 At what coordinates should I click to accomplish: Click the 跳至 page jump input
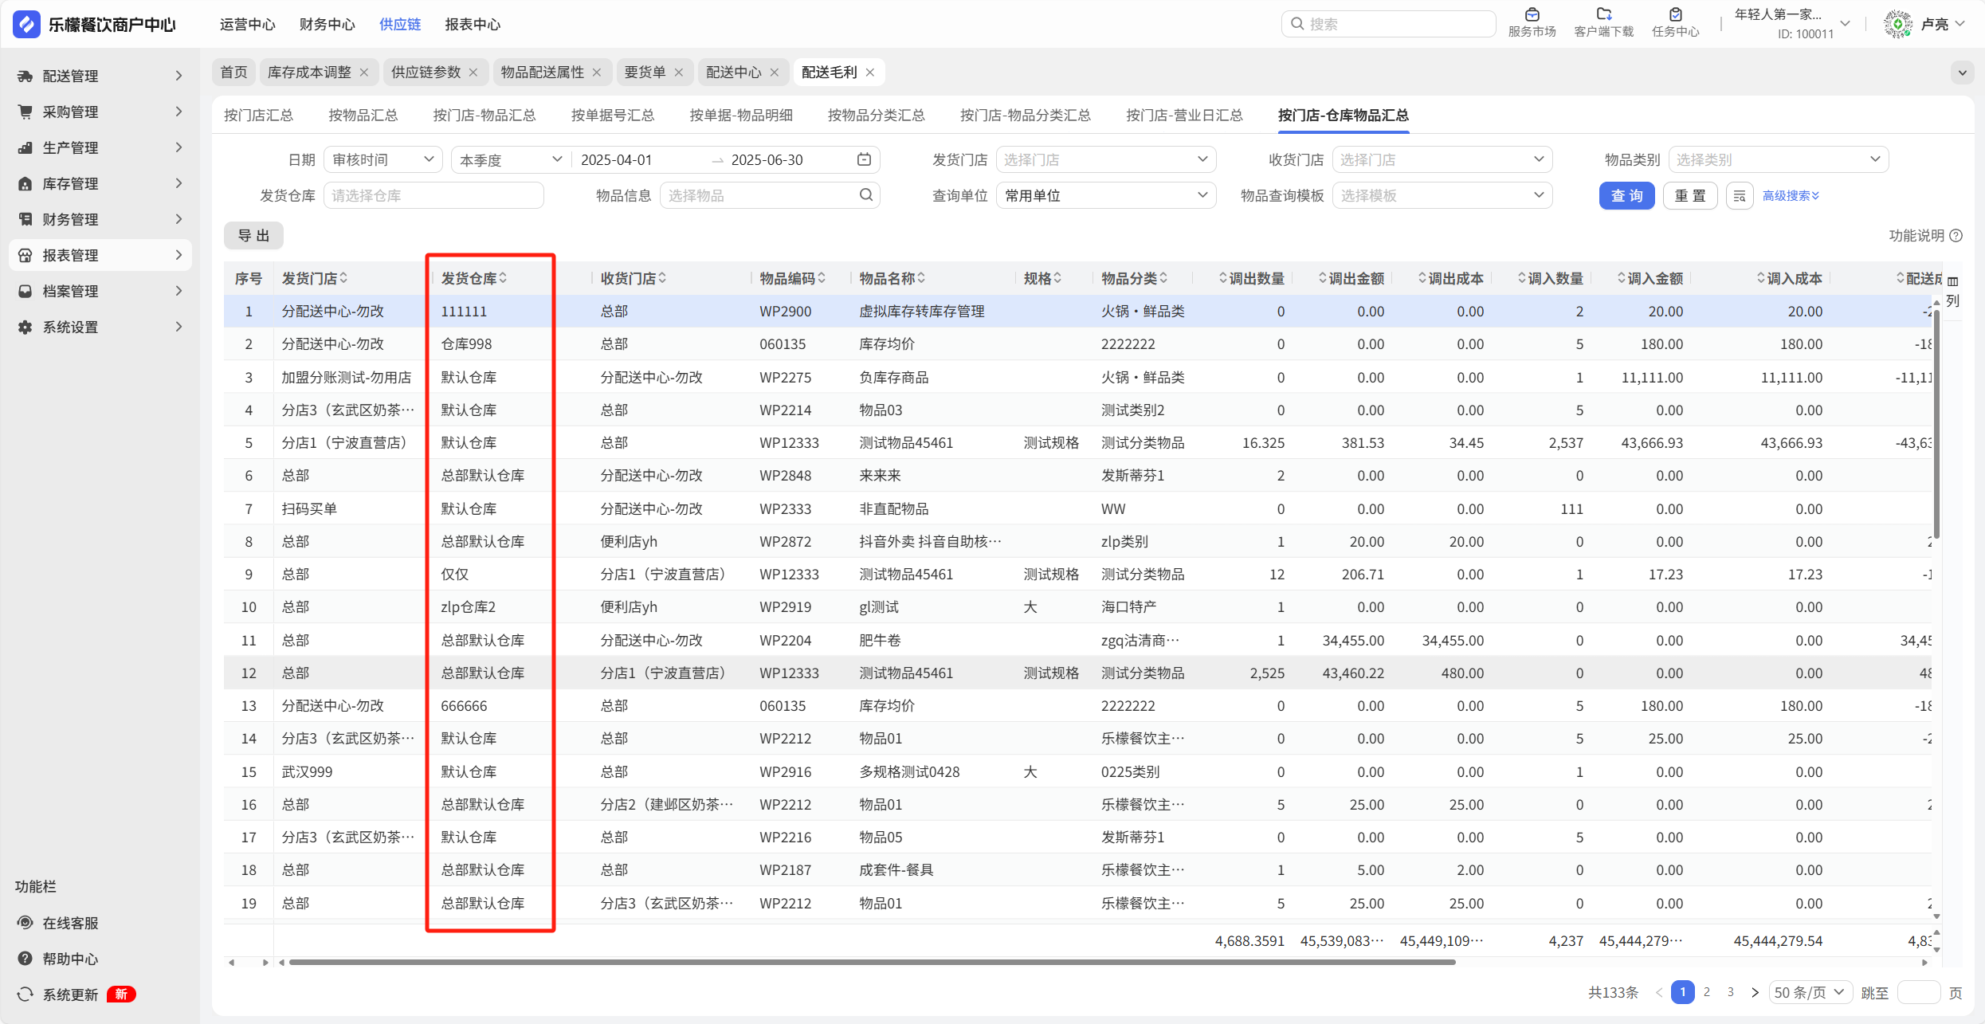coord(1919,992)
